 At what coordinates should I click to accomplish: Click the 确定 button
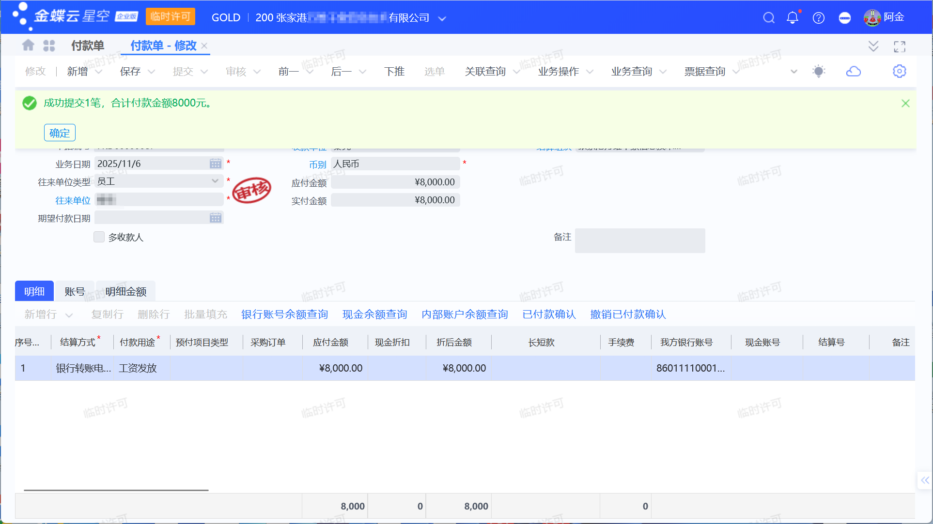tap(60, 133)
